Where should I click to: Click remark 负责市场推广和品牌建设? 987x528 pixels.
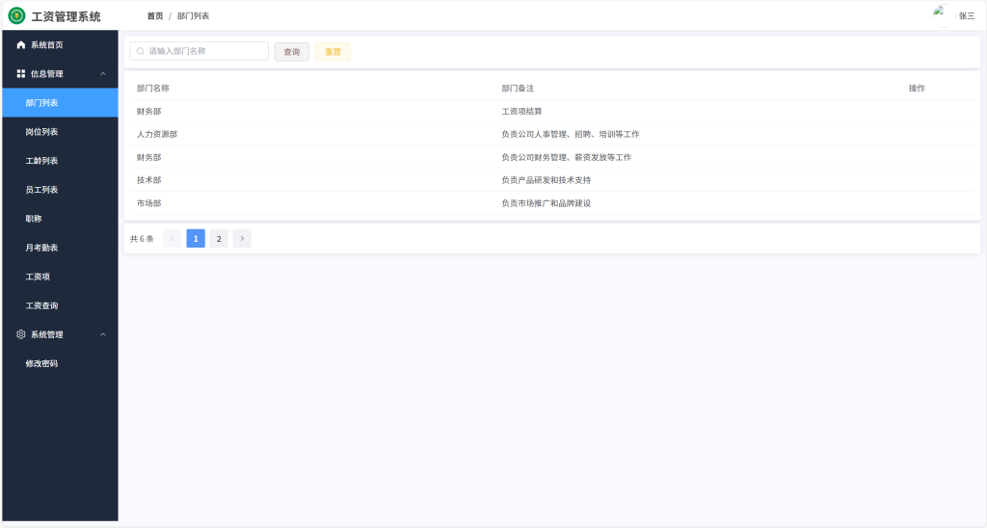point(546,203)
